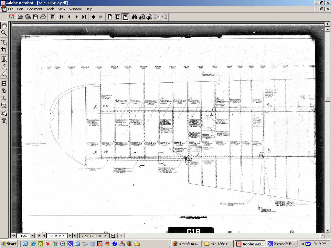The height and width of the screenshot is (248, 331).
Task: Select the Zoom In magnifier tool
Action: [4, 33]
